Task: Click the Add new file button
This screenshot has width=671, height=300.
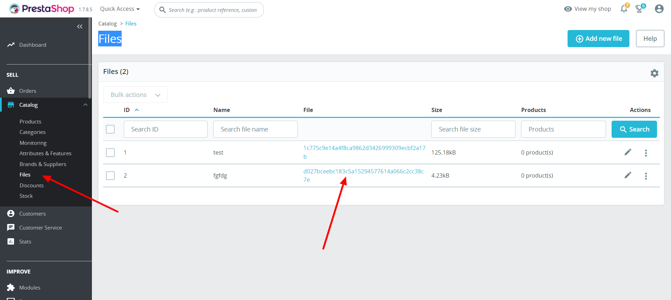Action: click(598, 38)
